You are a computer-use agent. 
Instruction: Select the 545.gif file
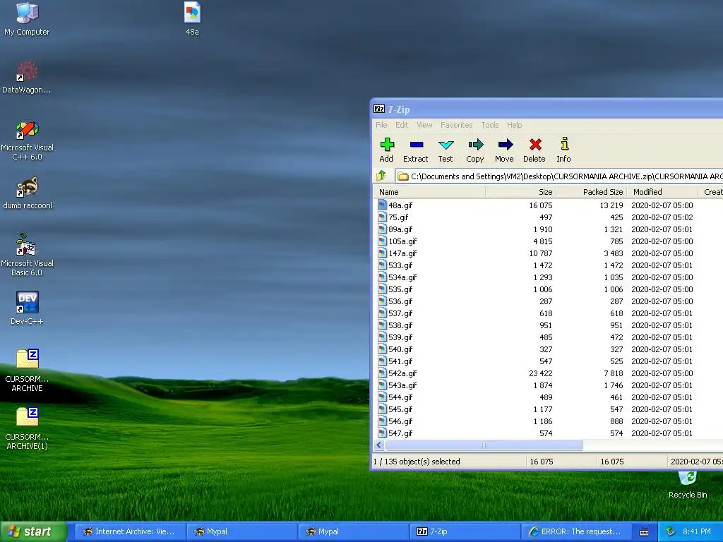tap(400, 409)
